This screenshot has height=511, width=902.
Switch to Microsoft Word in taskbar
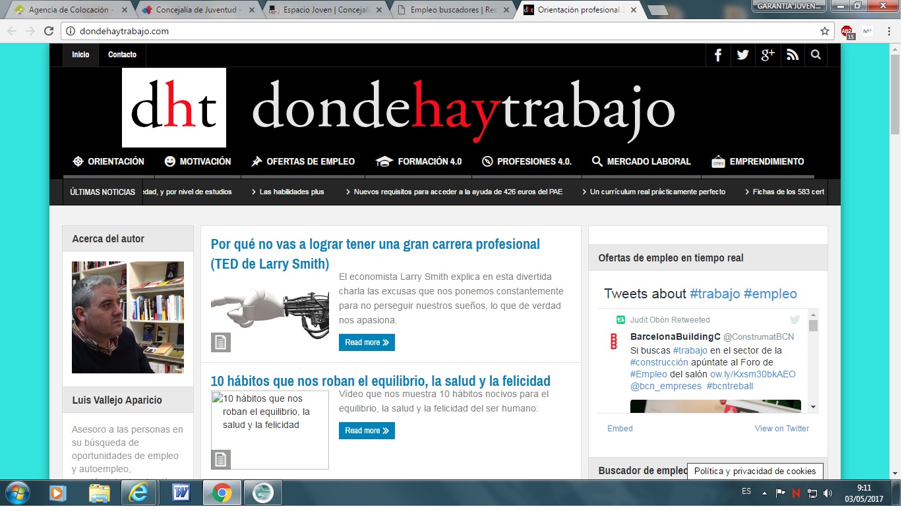[181, 493]
